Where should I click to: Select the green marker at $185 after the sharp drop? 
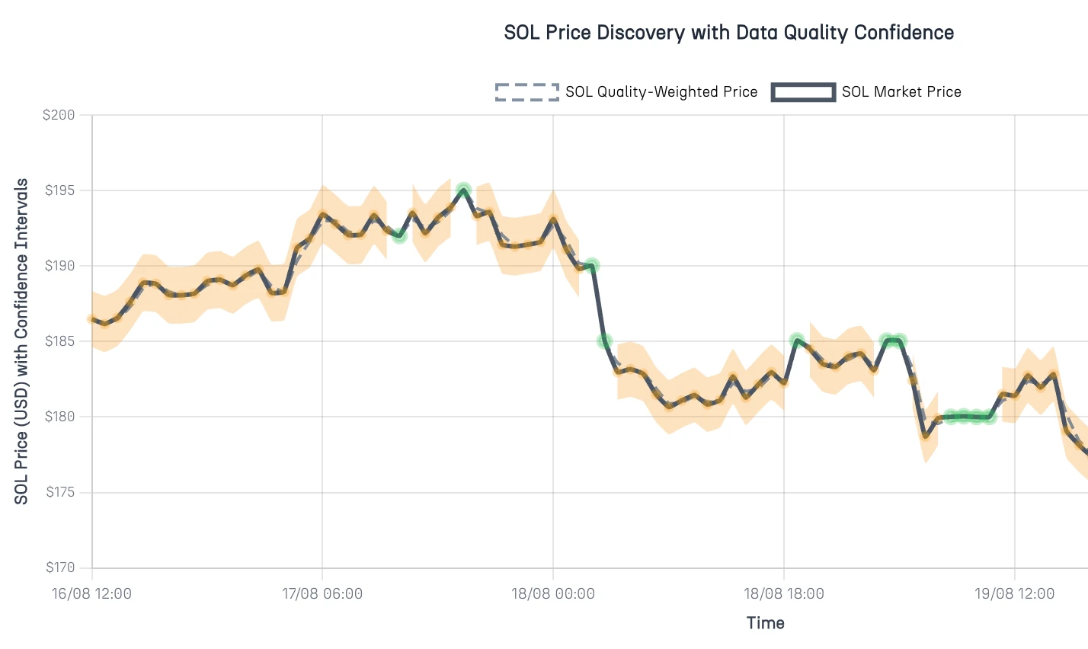pos(604,341)
